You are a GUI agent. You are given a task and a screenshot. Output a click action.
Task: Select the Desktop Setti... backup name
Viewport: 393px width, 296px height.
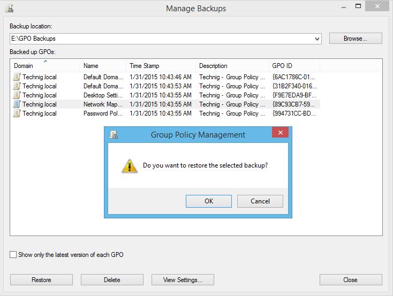(103, 95)
